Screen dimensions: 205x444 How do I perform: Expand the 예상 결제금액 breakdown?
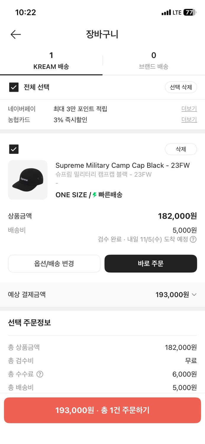(x=194, y=295)
